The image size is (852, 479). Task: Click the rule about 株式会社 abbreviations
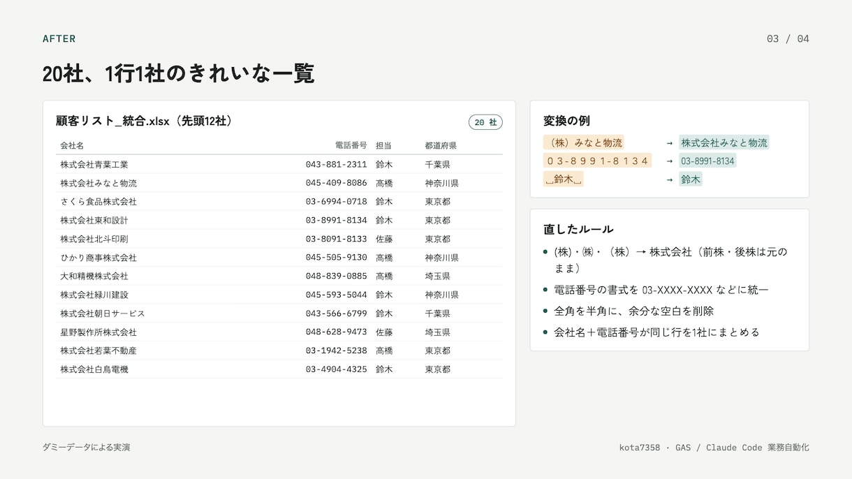tap(670, 260)
